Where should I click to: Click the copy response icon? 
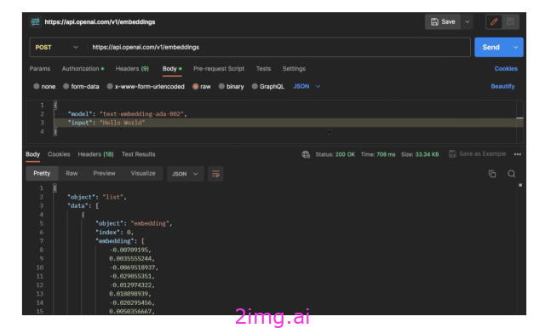(x=492, y=174)
